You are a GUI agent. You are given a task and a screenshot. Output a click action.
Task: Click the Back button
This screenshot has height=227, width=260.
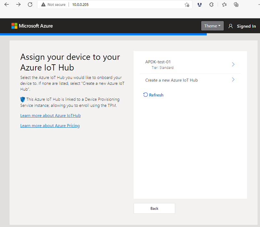pos(154,208)
